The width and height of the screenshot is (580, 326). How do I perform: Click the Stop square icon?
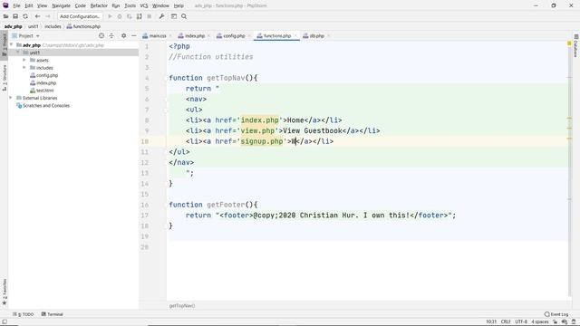(149, 16)
